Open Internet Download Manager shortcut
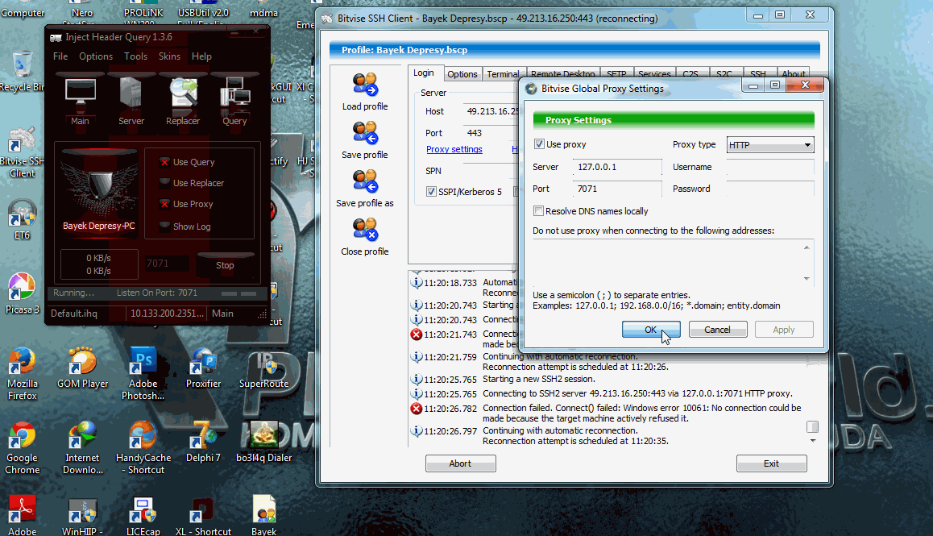 82,448
